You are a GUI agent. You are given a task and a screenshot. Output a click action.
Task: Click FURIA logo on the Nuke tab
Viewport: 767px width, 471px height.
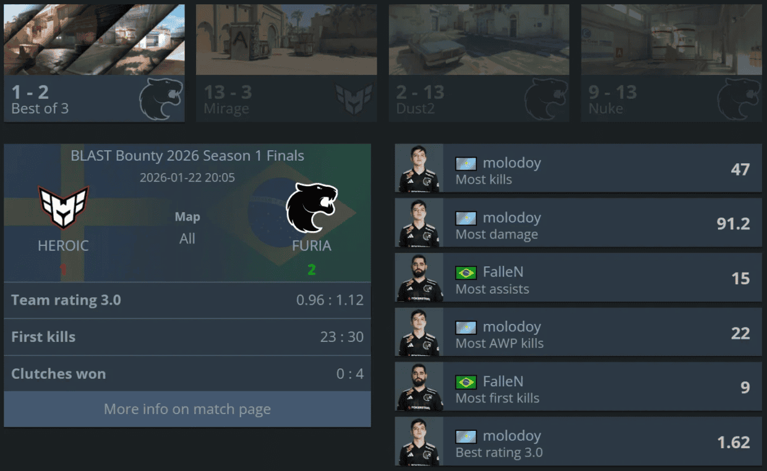tap(739, 99)
